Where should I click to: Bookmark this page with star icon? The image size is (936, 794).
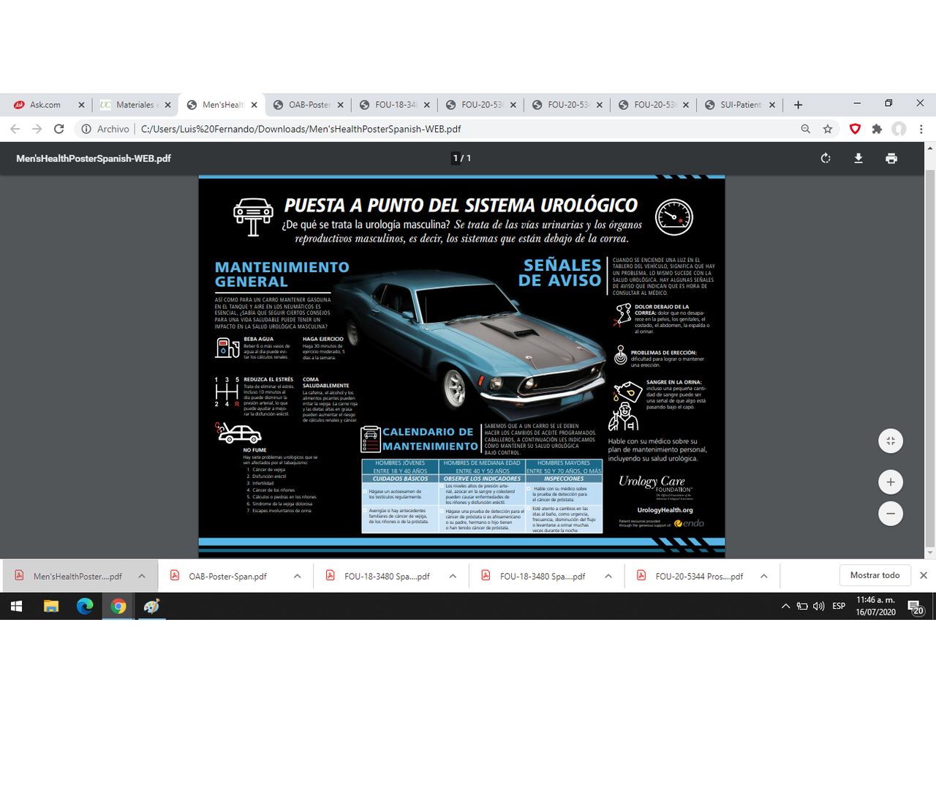[828, 129]
